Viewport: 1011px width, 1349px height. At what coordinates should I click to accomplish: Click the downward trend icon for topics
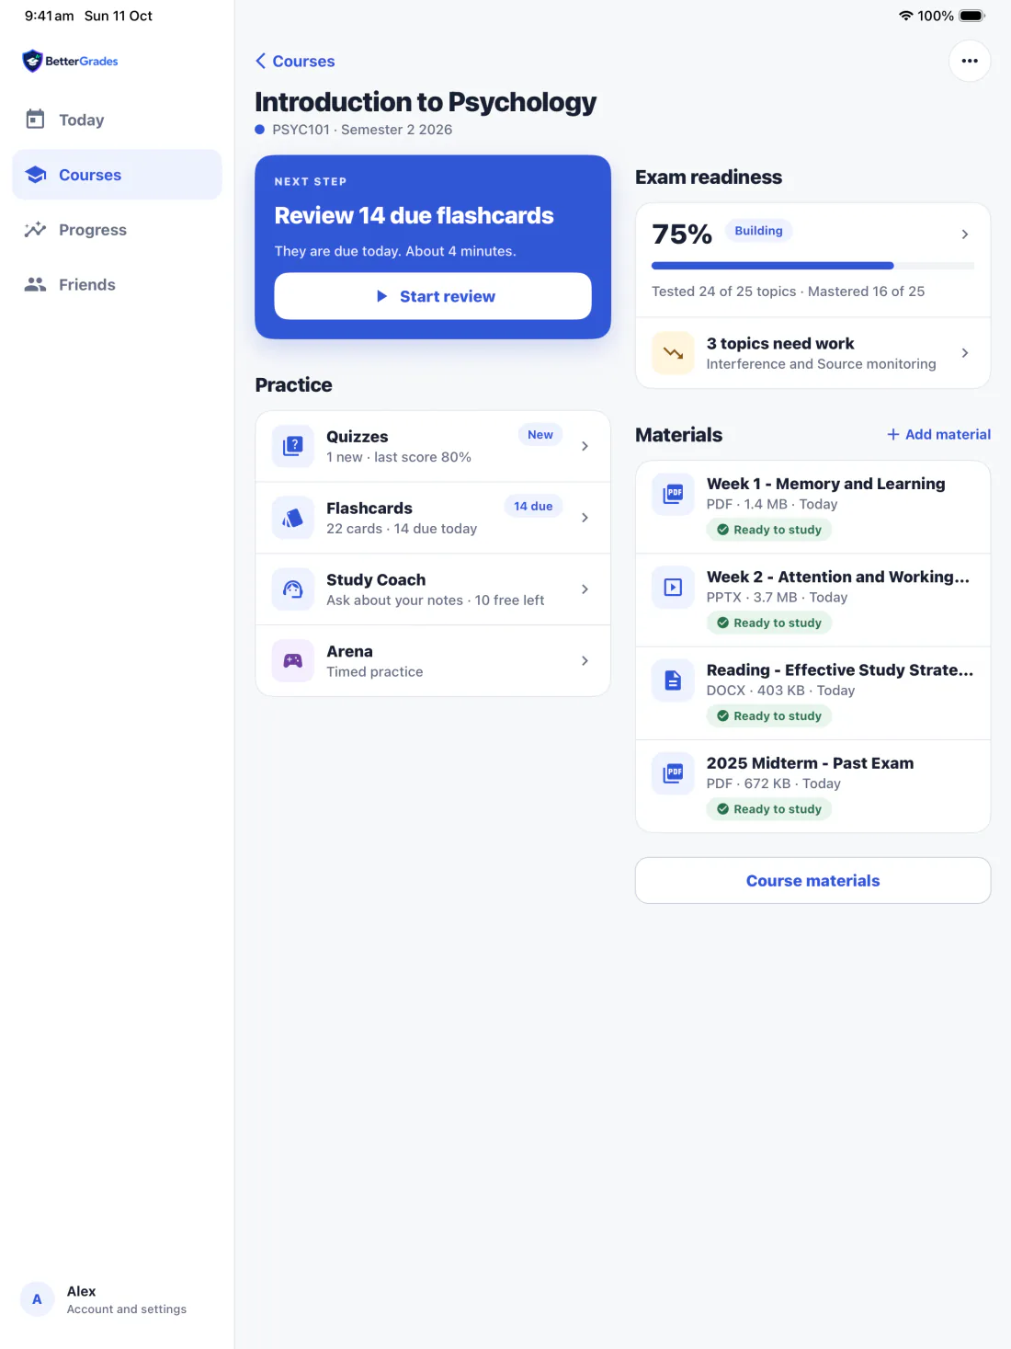click(x=673, y=353)
